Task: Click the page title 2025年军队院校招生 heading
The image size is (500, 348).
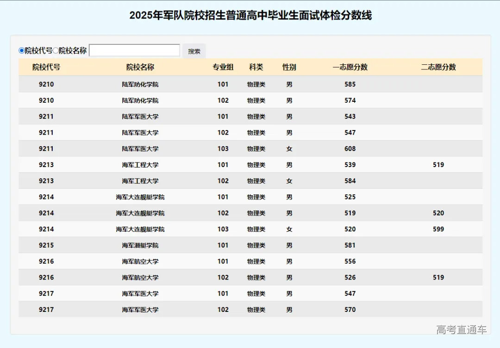Action: tap(250, 16)
